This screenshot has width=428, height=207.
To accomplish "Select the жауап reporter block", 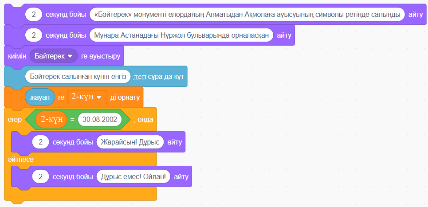I will click(40, 97).
